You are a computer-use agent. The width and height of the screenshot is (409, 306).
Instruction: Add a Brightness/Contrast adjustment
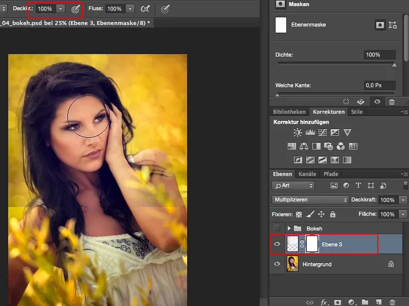click(x=298, y=133)
